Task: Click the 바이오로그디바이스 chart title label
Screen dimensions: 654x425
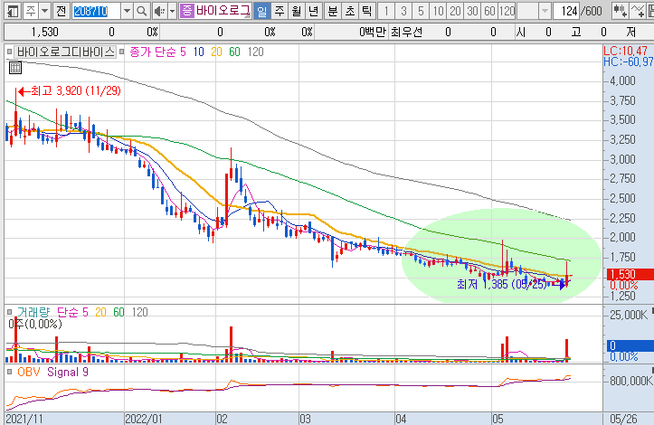Action: (65, 52)
